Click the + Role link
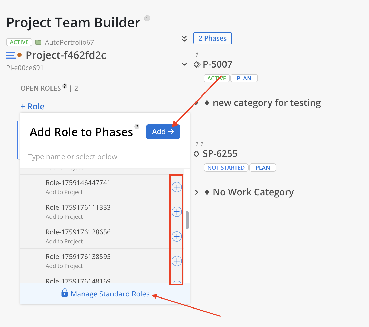Image resolution: width=369 pixels, height=327 pixels. pos(33,107)
